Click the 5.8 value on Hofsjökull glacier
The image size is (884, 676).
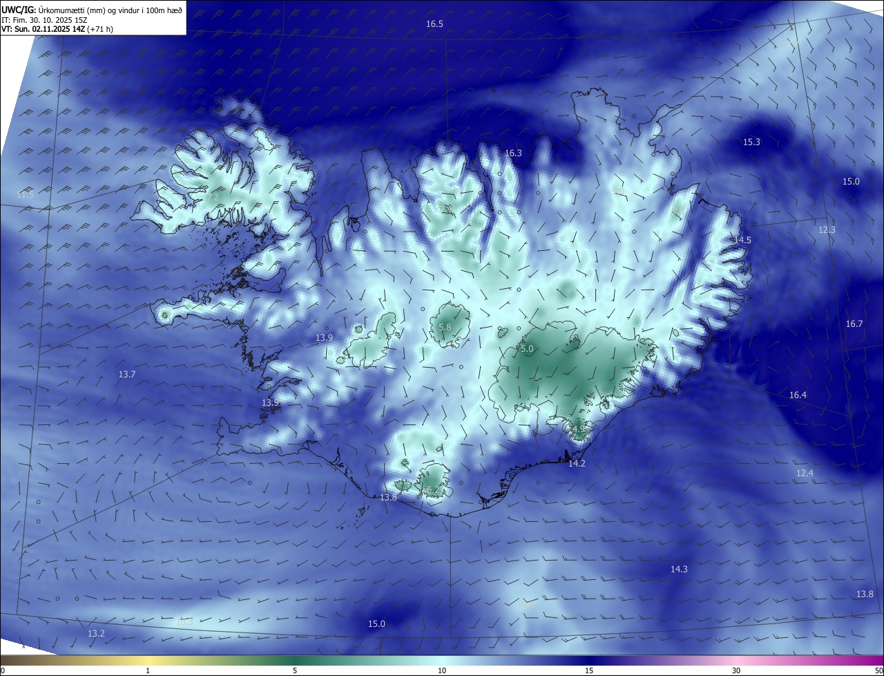coord(445,327)
